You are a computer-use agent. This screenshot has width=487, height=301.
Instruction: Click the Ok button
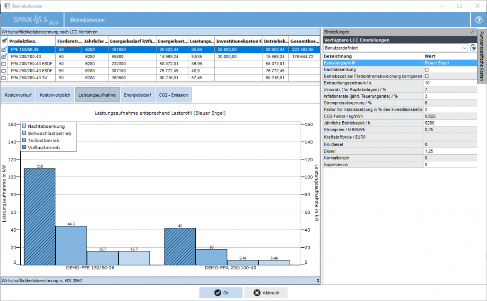click(x=221, y=293)
